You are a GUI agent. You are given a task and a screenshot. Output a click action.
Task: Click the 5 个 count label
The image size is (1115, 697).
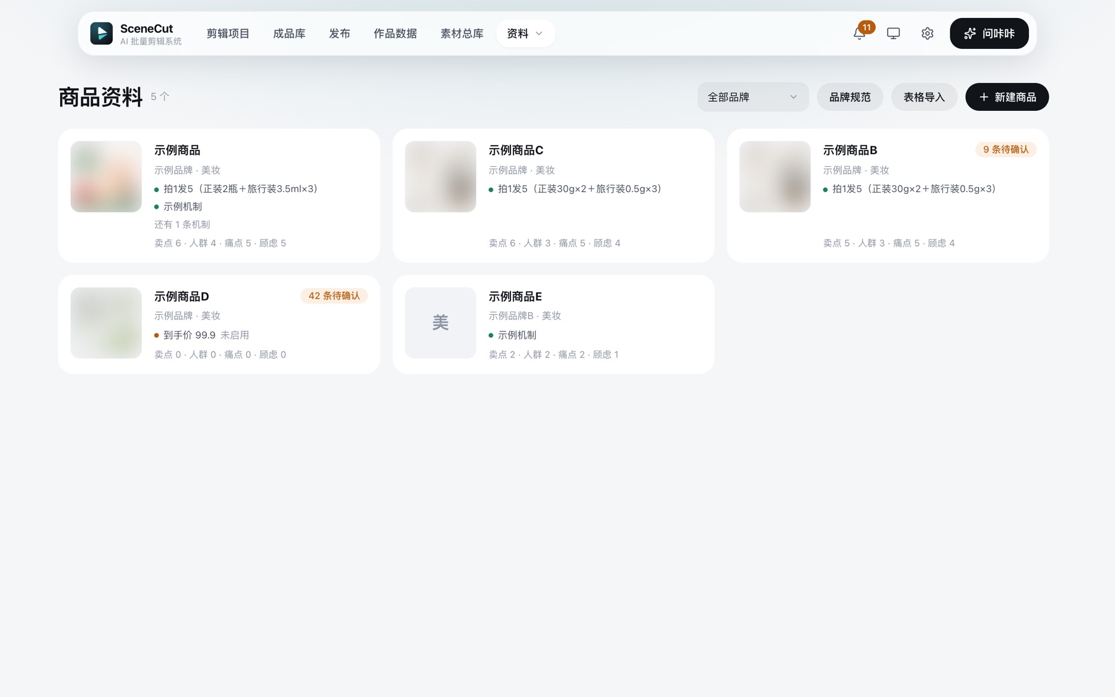pyautogui.click(x=160, y=97)
